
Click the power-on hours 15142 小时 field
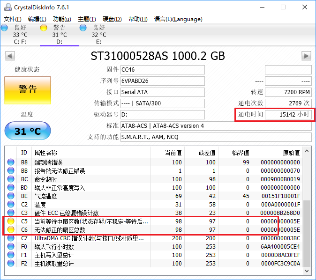pos(288,115)
